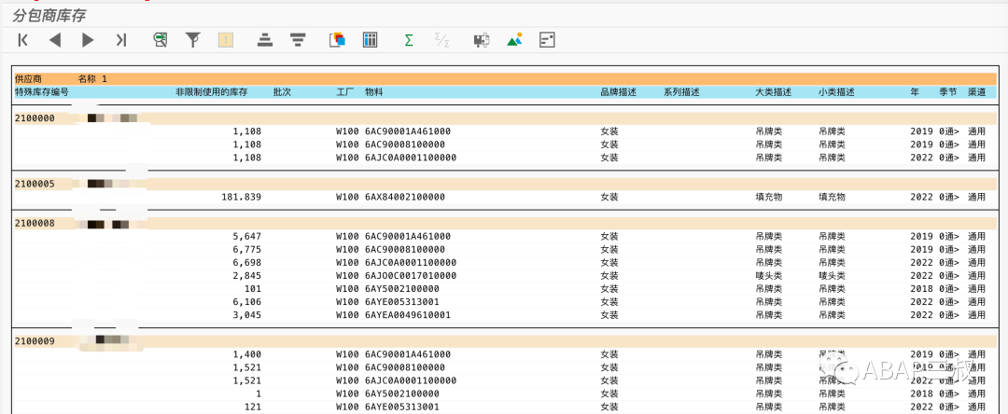Click the stock quantity 3,045

(245, 315)
